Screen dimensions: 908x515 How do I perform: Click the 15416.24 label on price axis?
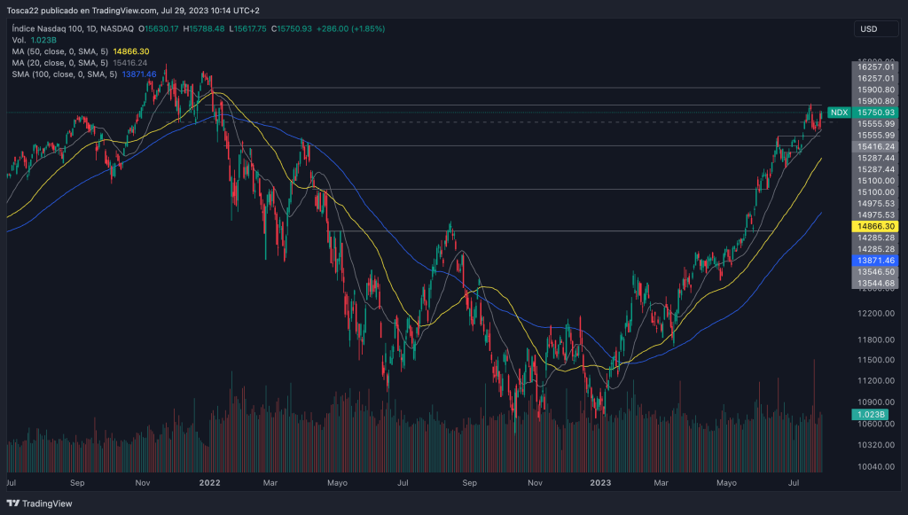[875, 146]
